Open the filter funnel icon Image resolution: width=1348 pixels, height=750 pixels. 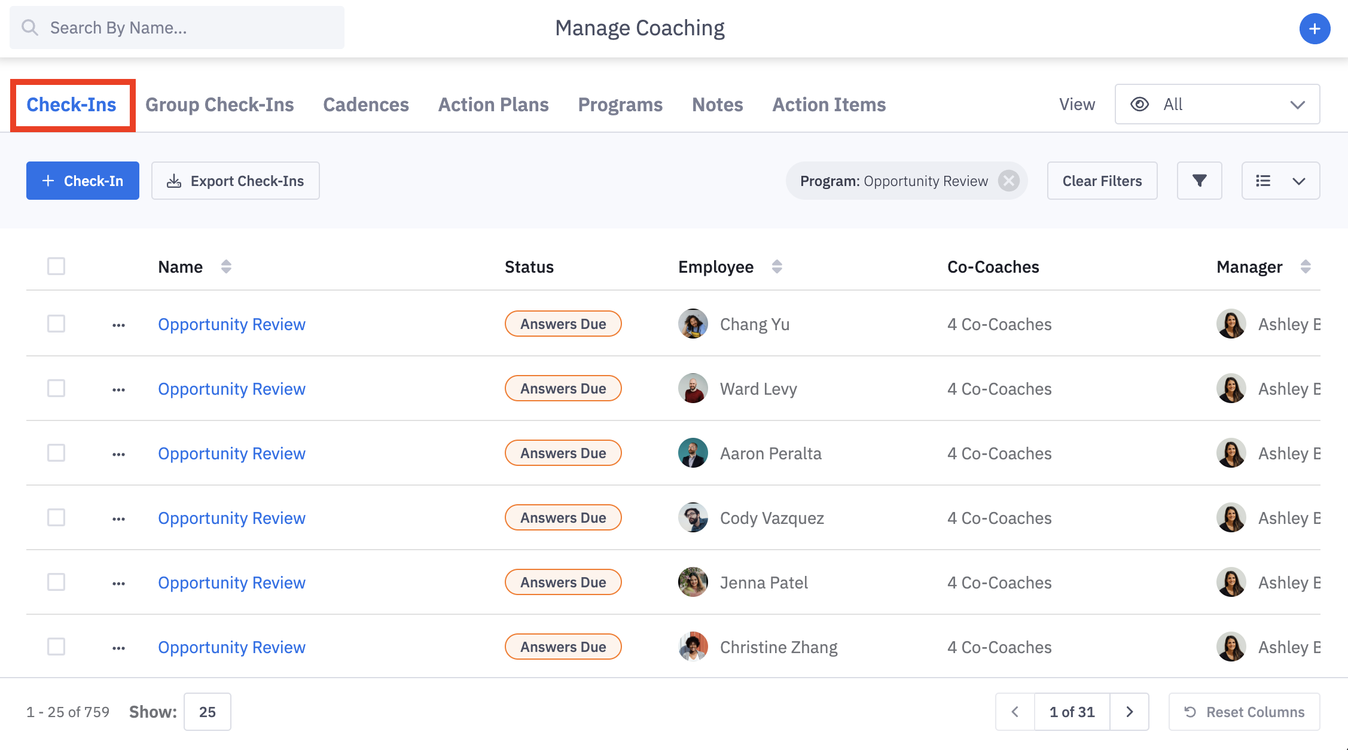click(1199, 181)
